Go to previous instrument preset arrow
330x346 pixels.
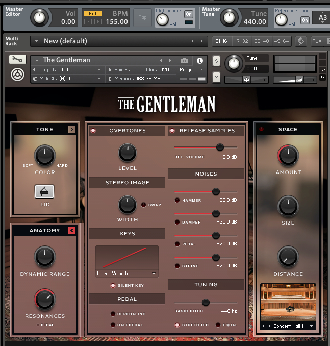click(161, 60)
